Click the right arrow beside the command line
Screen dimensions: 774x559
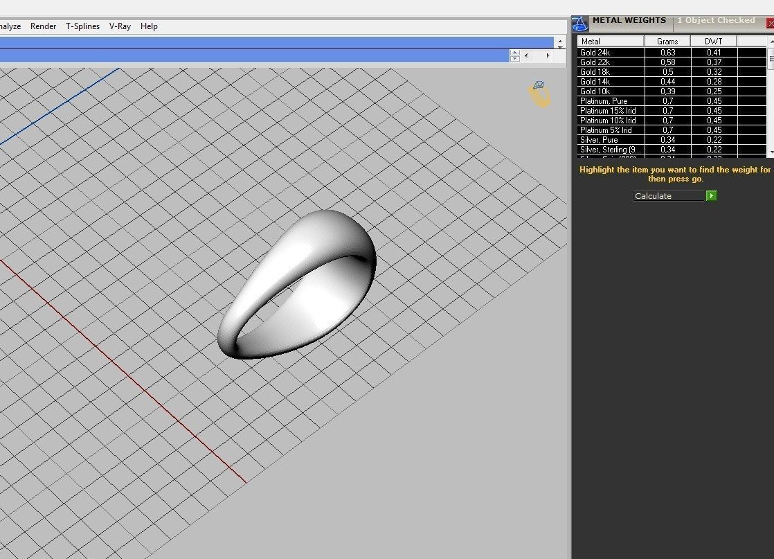tap(548, 56)
